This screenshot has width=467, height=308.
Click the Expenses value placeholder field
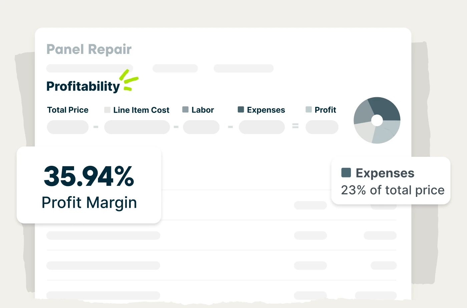(x=262, y=127)
